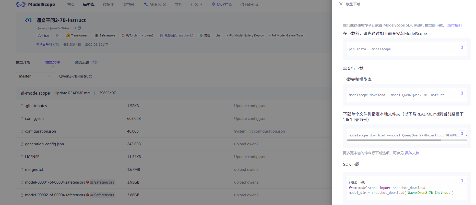Click the config.json file icon

pos(22,119)
